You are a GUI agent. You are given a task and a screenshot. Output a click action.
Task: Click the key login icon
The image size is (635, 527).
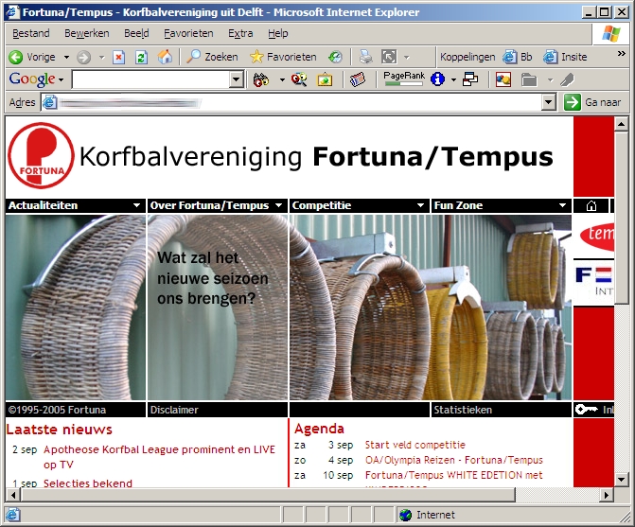tap(587, 410)
